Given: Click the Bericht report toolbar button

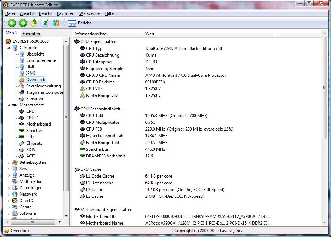Looking at the screenshot, I should tap(80, 23).
